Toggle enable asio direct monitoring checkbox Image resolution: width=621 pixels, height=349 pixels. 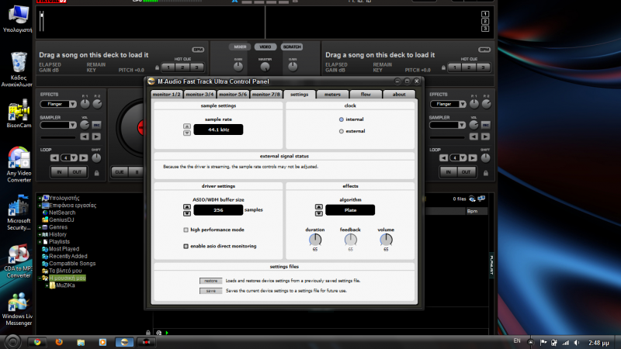pyautogui.click(x=186, y=246)
